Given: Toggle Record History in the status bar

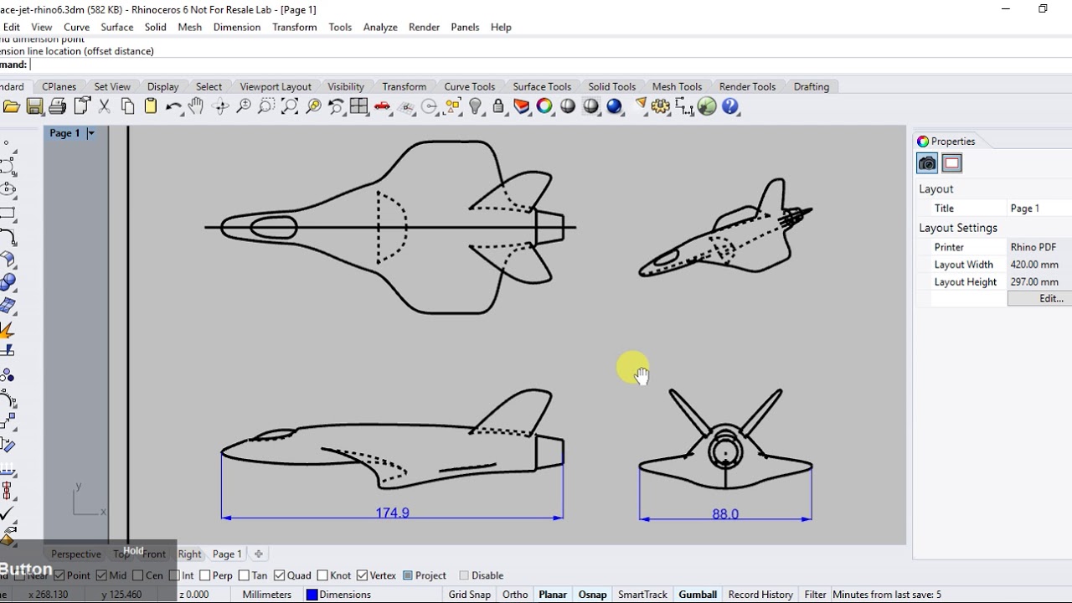Looking at the screenshot, I should coord(760,595).
